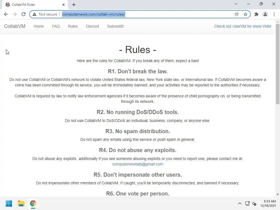Screen dimensions: 280x210
Task: Open the Subreddit nav link
Action: click(x=115, y=26)
